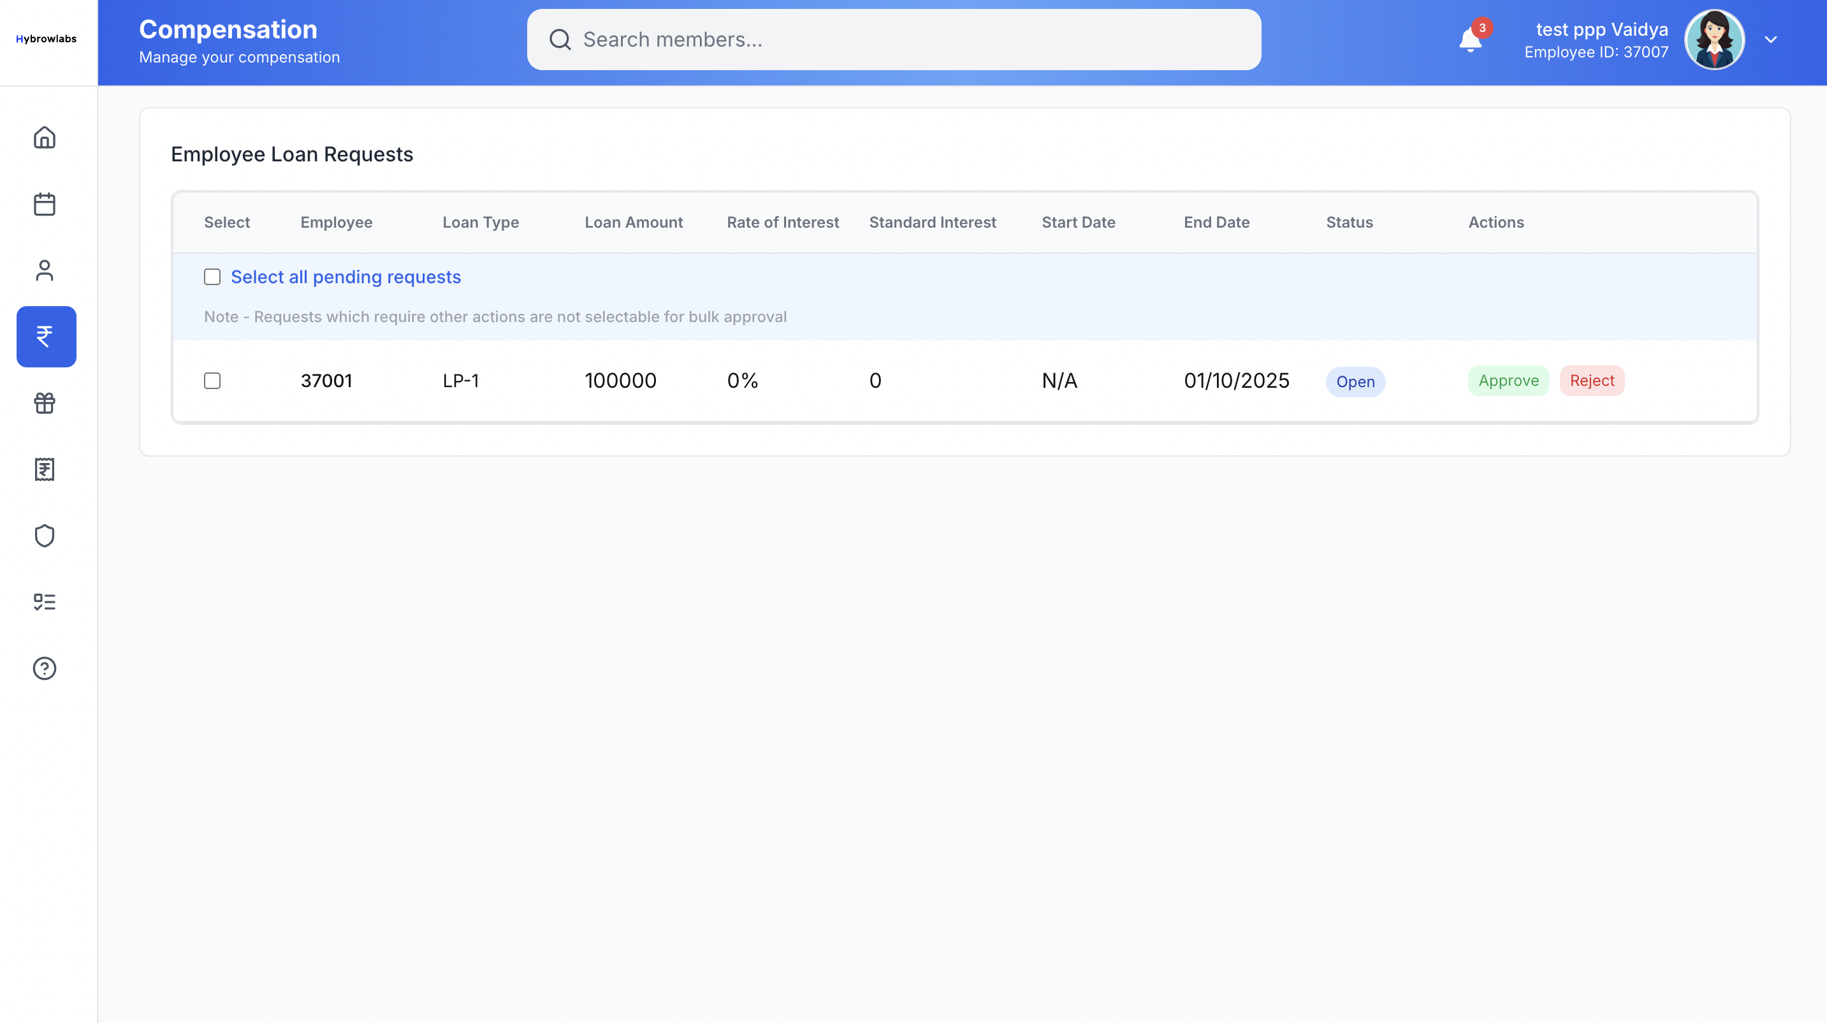This screenshot has width=1827, height=1023.
Task: Open the Benefits gift icon
Action: point(45,403)
